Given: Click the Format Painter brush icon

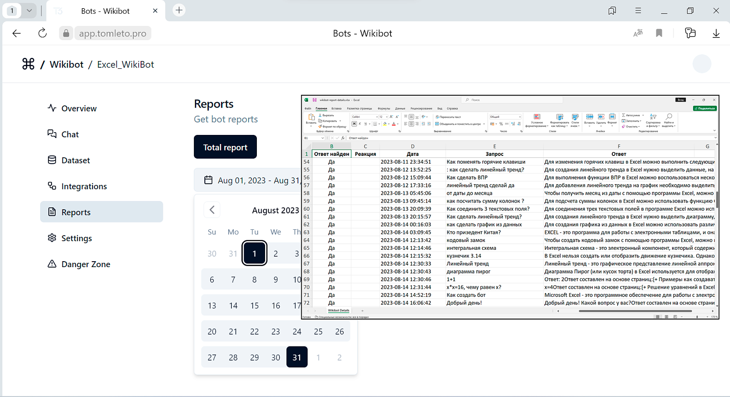Looking at the screenshot, I should pos(320,126).
